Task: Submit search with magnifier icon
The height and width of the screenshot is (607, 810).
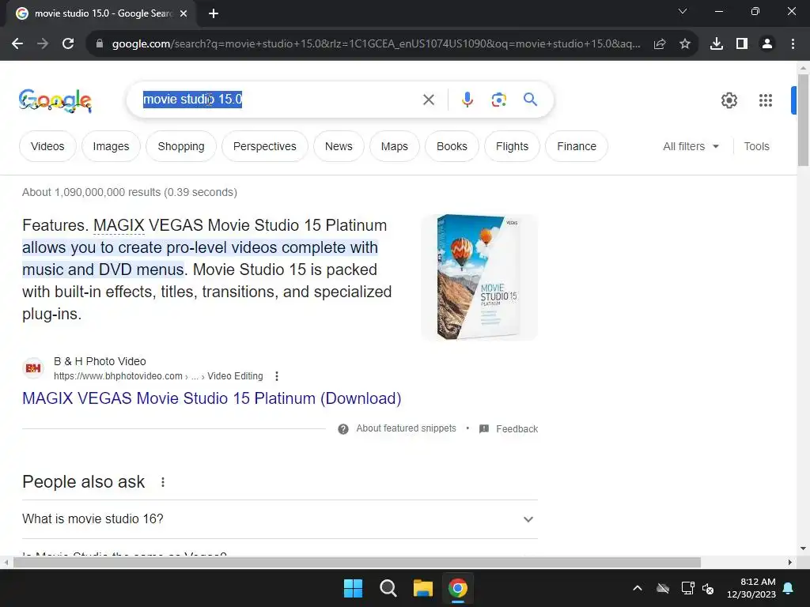Action: [531, 99]
